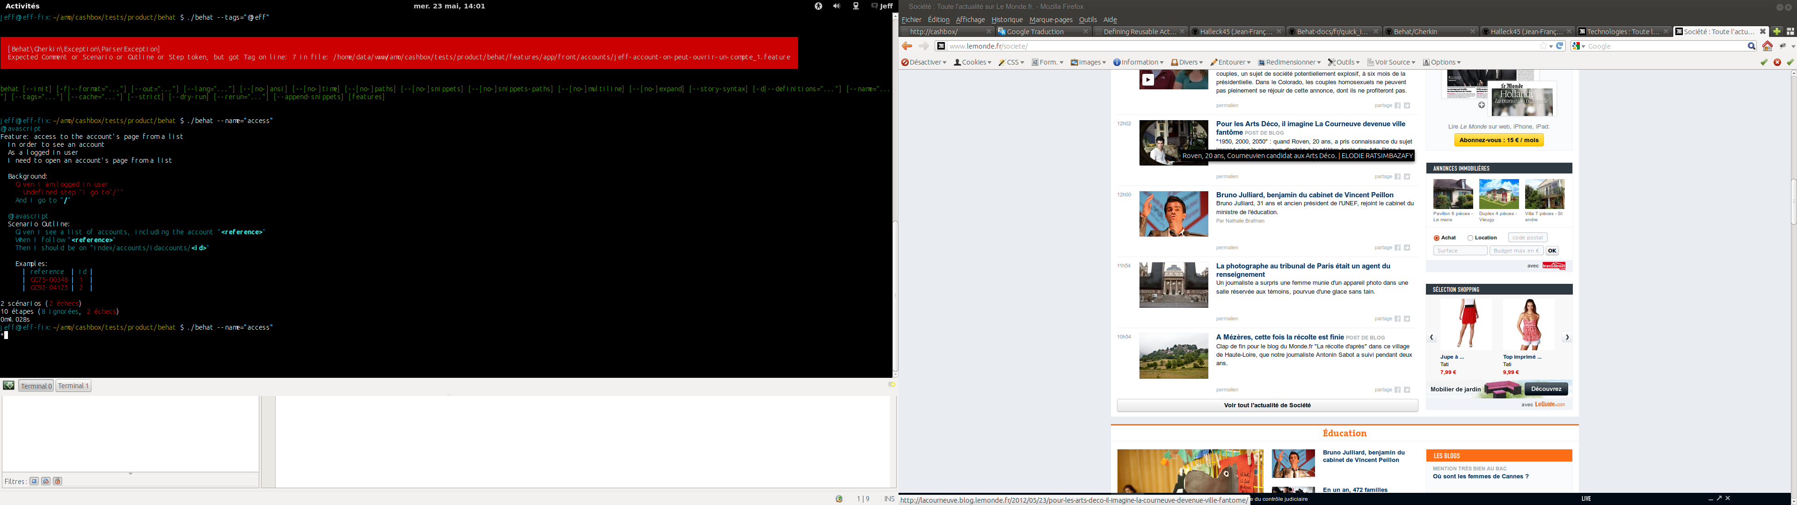
Task: Open the network icon in top panel
Action: pyautogui.click(x=856, y=6)
